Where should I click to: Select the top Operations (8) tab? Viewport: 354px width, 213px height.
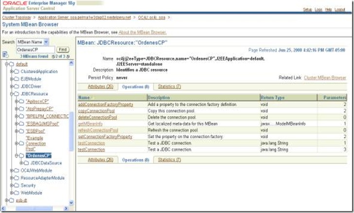[x=136, y=87]
